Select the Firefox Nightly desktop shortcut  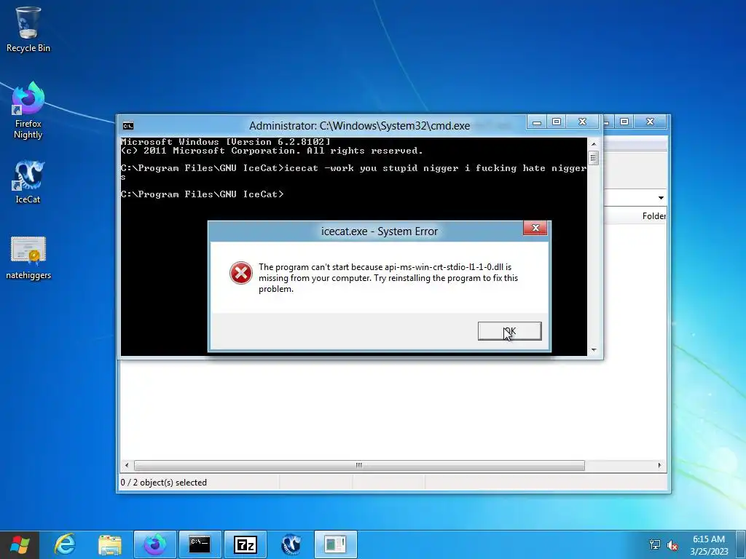[x=28, y=111]
